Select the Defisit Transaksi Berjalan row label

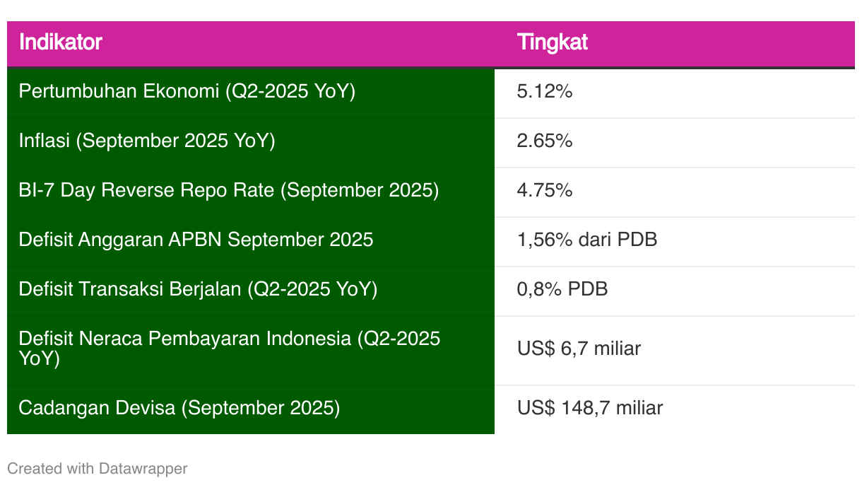click(x=198, y=290)
